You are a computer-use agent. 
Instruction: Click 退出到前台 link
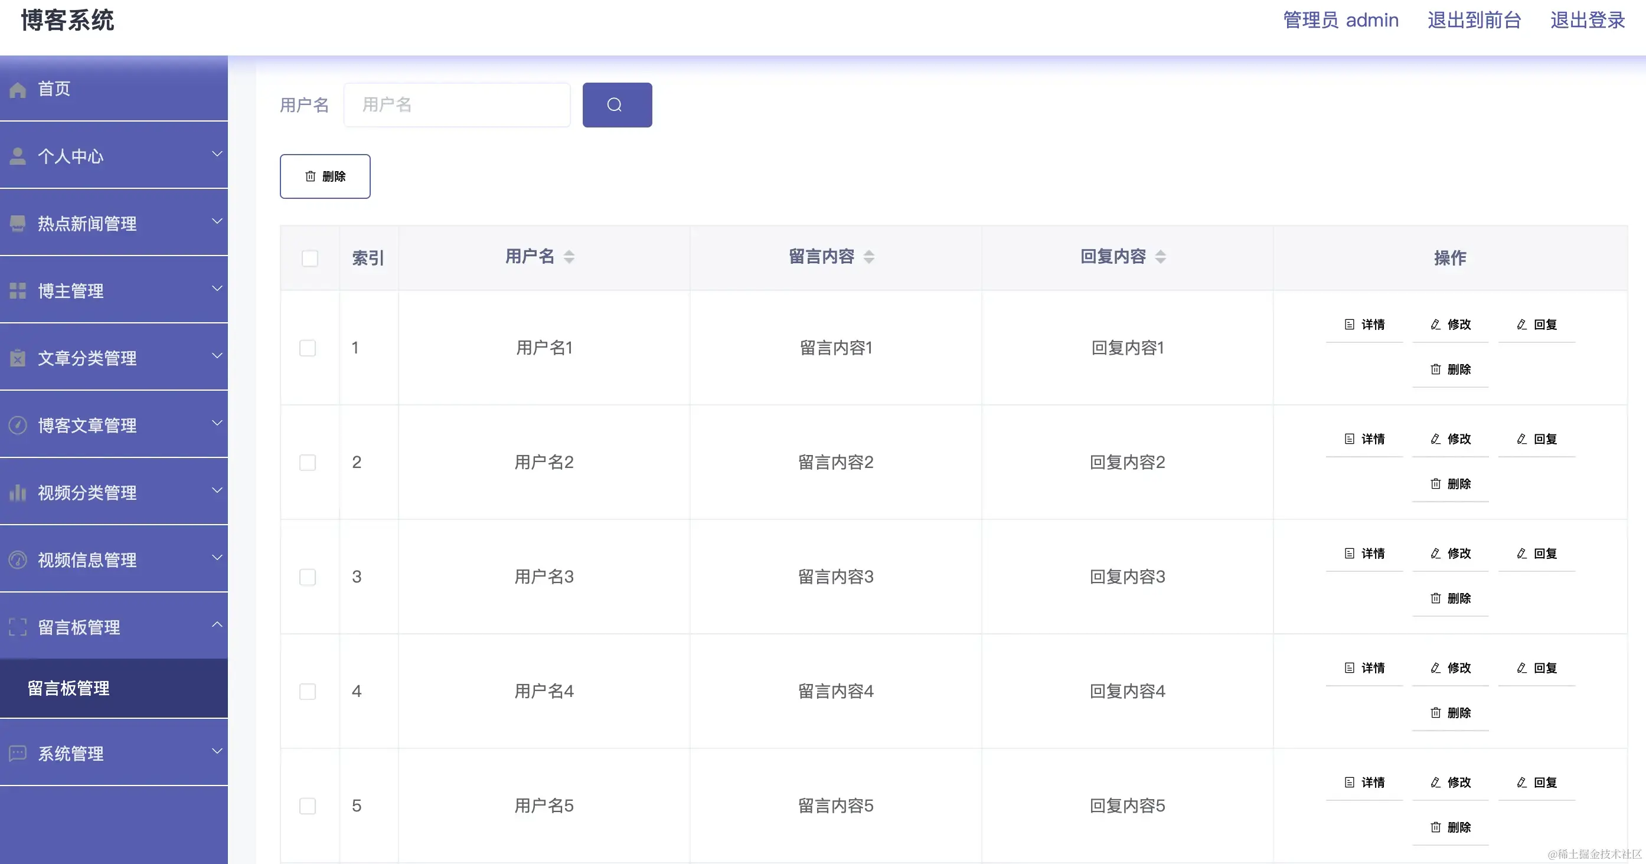1475,21
